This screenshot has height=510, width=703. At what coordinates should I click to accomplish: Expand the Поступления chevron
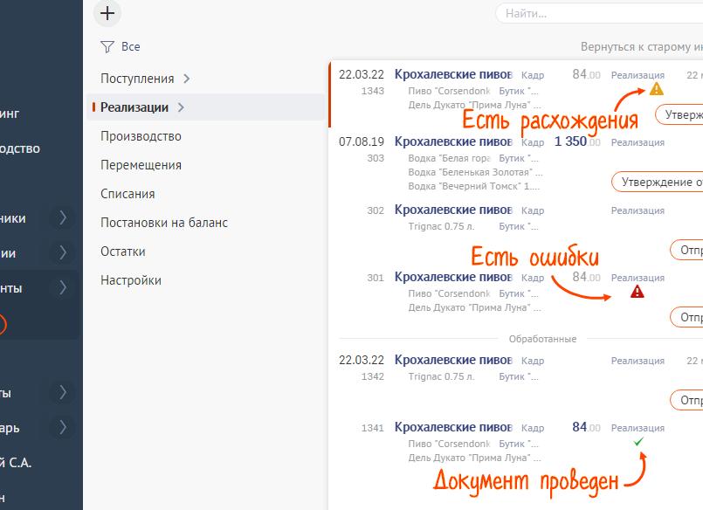(x=187, y=79)
